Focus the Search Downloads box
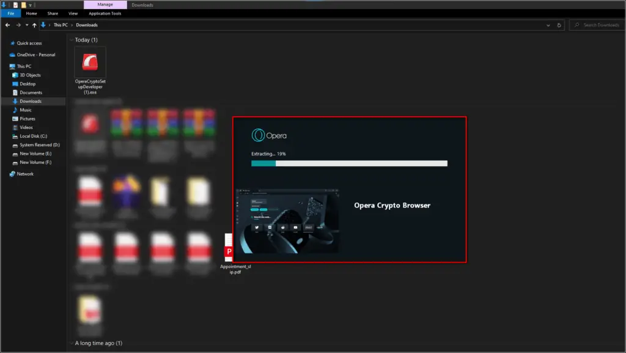Viewport: 626px width, 353px height. click(597, 24)
